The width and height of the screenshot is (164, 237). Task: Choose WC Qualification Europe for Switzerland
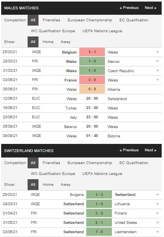(x=53, y=174)
